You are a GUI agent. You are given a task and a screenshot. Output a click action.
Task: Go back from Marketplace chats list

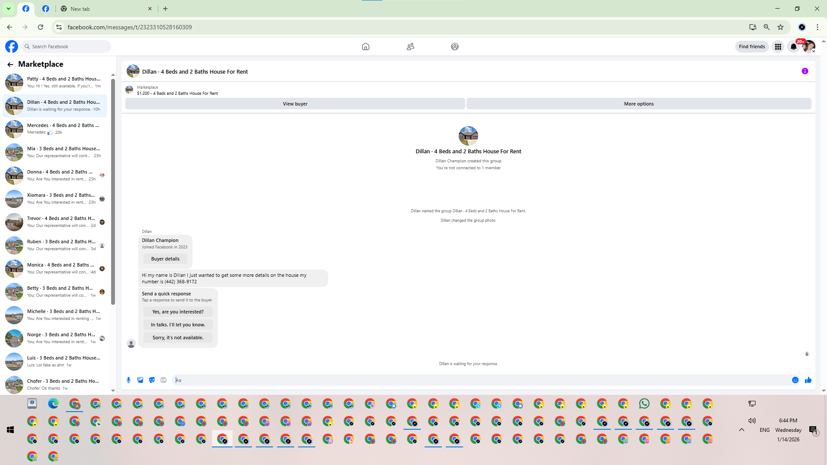tap(10, 64)
